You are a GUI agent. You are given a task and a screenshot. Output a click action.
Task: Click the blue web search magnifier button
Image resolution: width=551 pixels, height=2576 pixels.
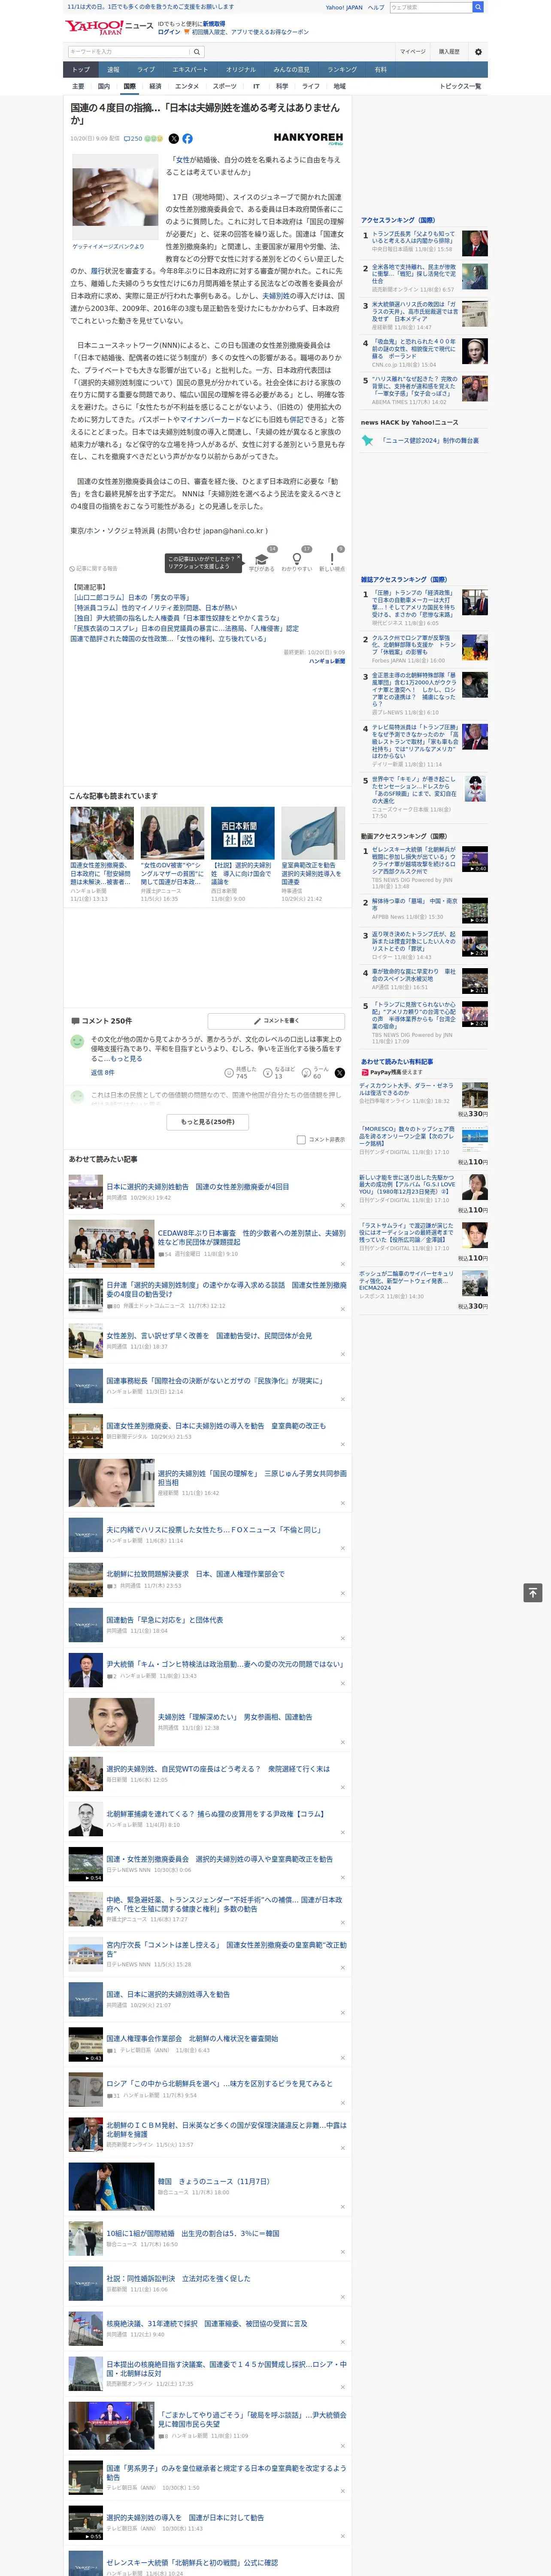pyautogui.click(x=478, y=7)
